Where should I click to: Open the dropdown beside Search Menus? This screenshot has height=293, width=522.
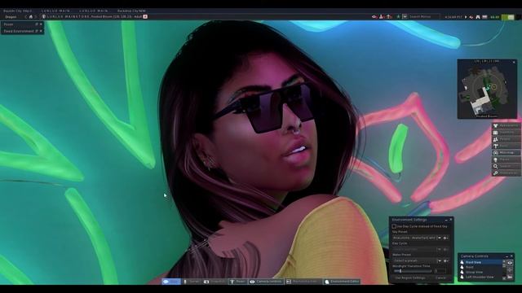pos(405,16)
